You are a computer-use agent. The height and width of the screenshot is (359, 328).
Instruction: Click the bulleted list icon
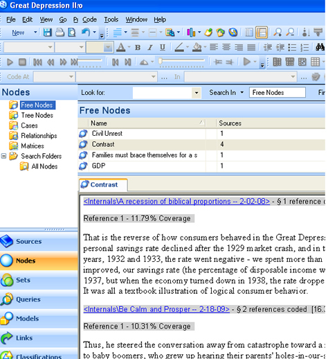[292, 47]
